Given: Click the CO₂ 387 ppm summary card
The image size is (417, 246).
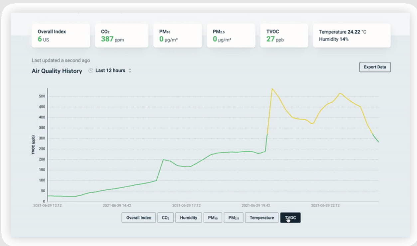Looking at the screenshot, I should click(121, 36).
